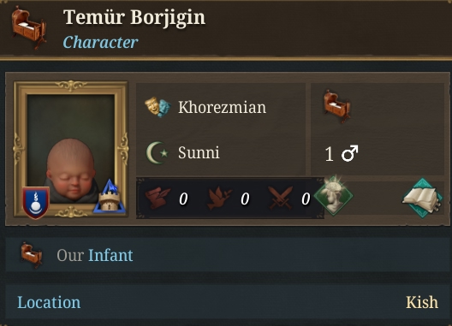This screenshot has height=326, width=452.
Task: Click the crossed swords military skill icon
Action: tap(281, 198)
